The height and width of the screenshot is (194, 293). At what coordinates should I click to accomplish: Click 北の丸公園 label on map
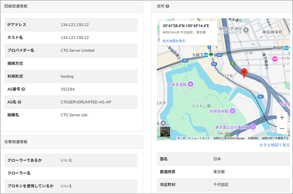tap(201, 106)
